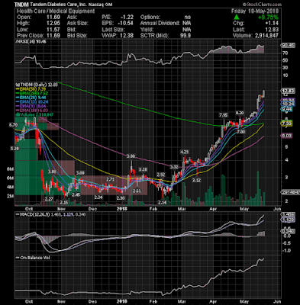Click the 4.29 March high price annotation

(185, 152)
